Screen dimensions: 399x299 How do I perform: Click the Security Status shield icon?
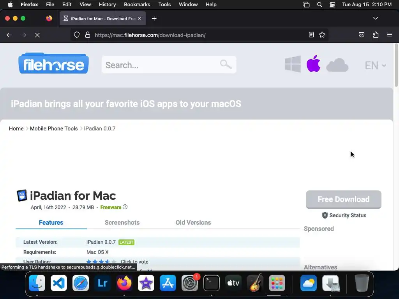click(x=325, y=215)
